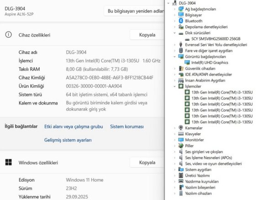Image resolution: width=274 pixels, height=200 pixels.
Task: Click the Bluetooth device category icon
Action: [x=181, y=21]
